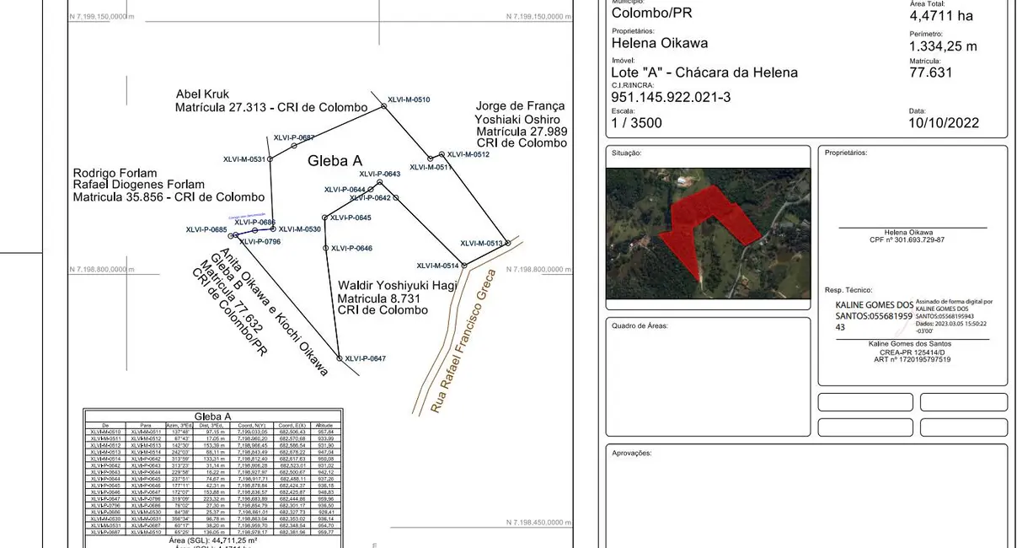Click the satellite situation thumbnail image
Image resolution: width=1033 pixels, height=548 pixels.
point(708,234)
